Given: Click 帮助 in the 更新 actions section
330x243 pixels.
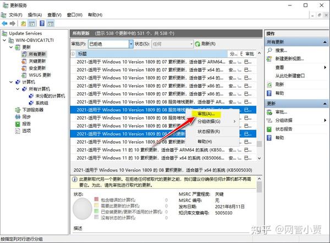Looking at the screenshot, I should (x=279, y=138).
